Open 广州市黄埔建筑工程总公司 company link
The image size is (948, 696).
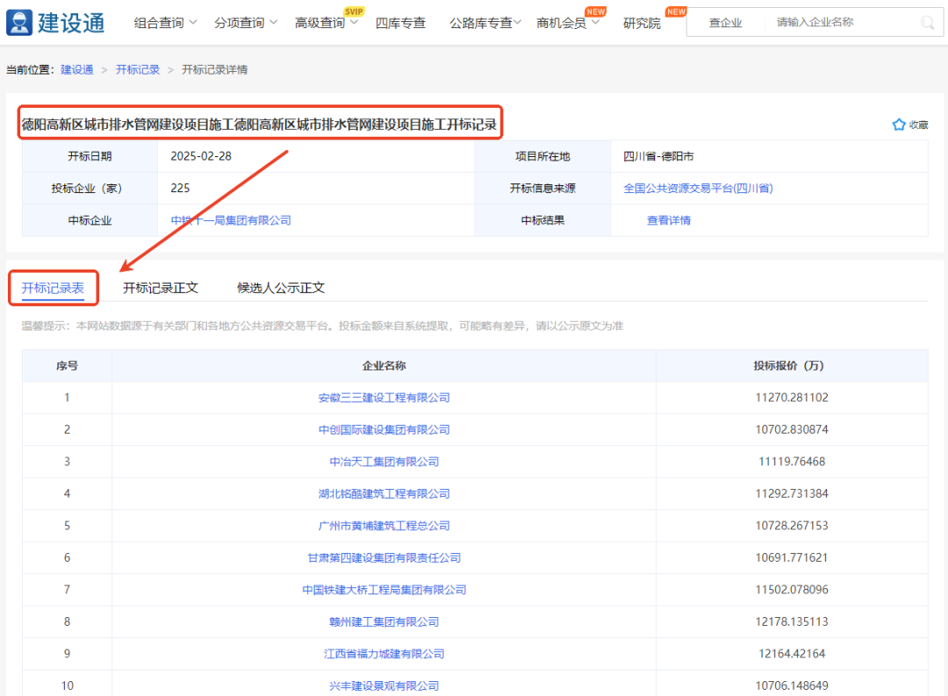(384, 526)
